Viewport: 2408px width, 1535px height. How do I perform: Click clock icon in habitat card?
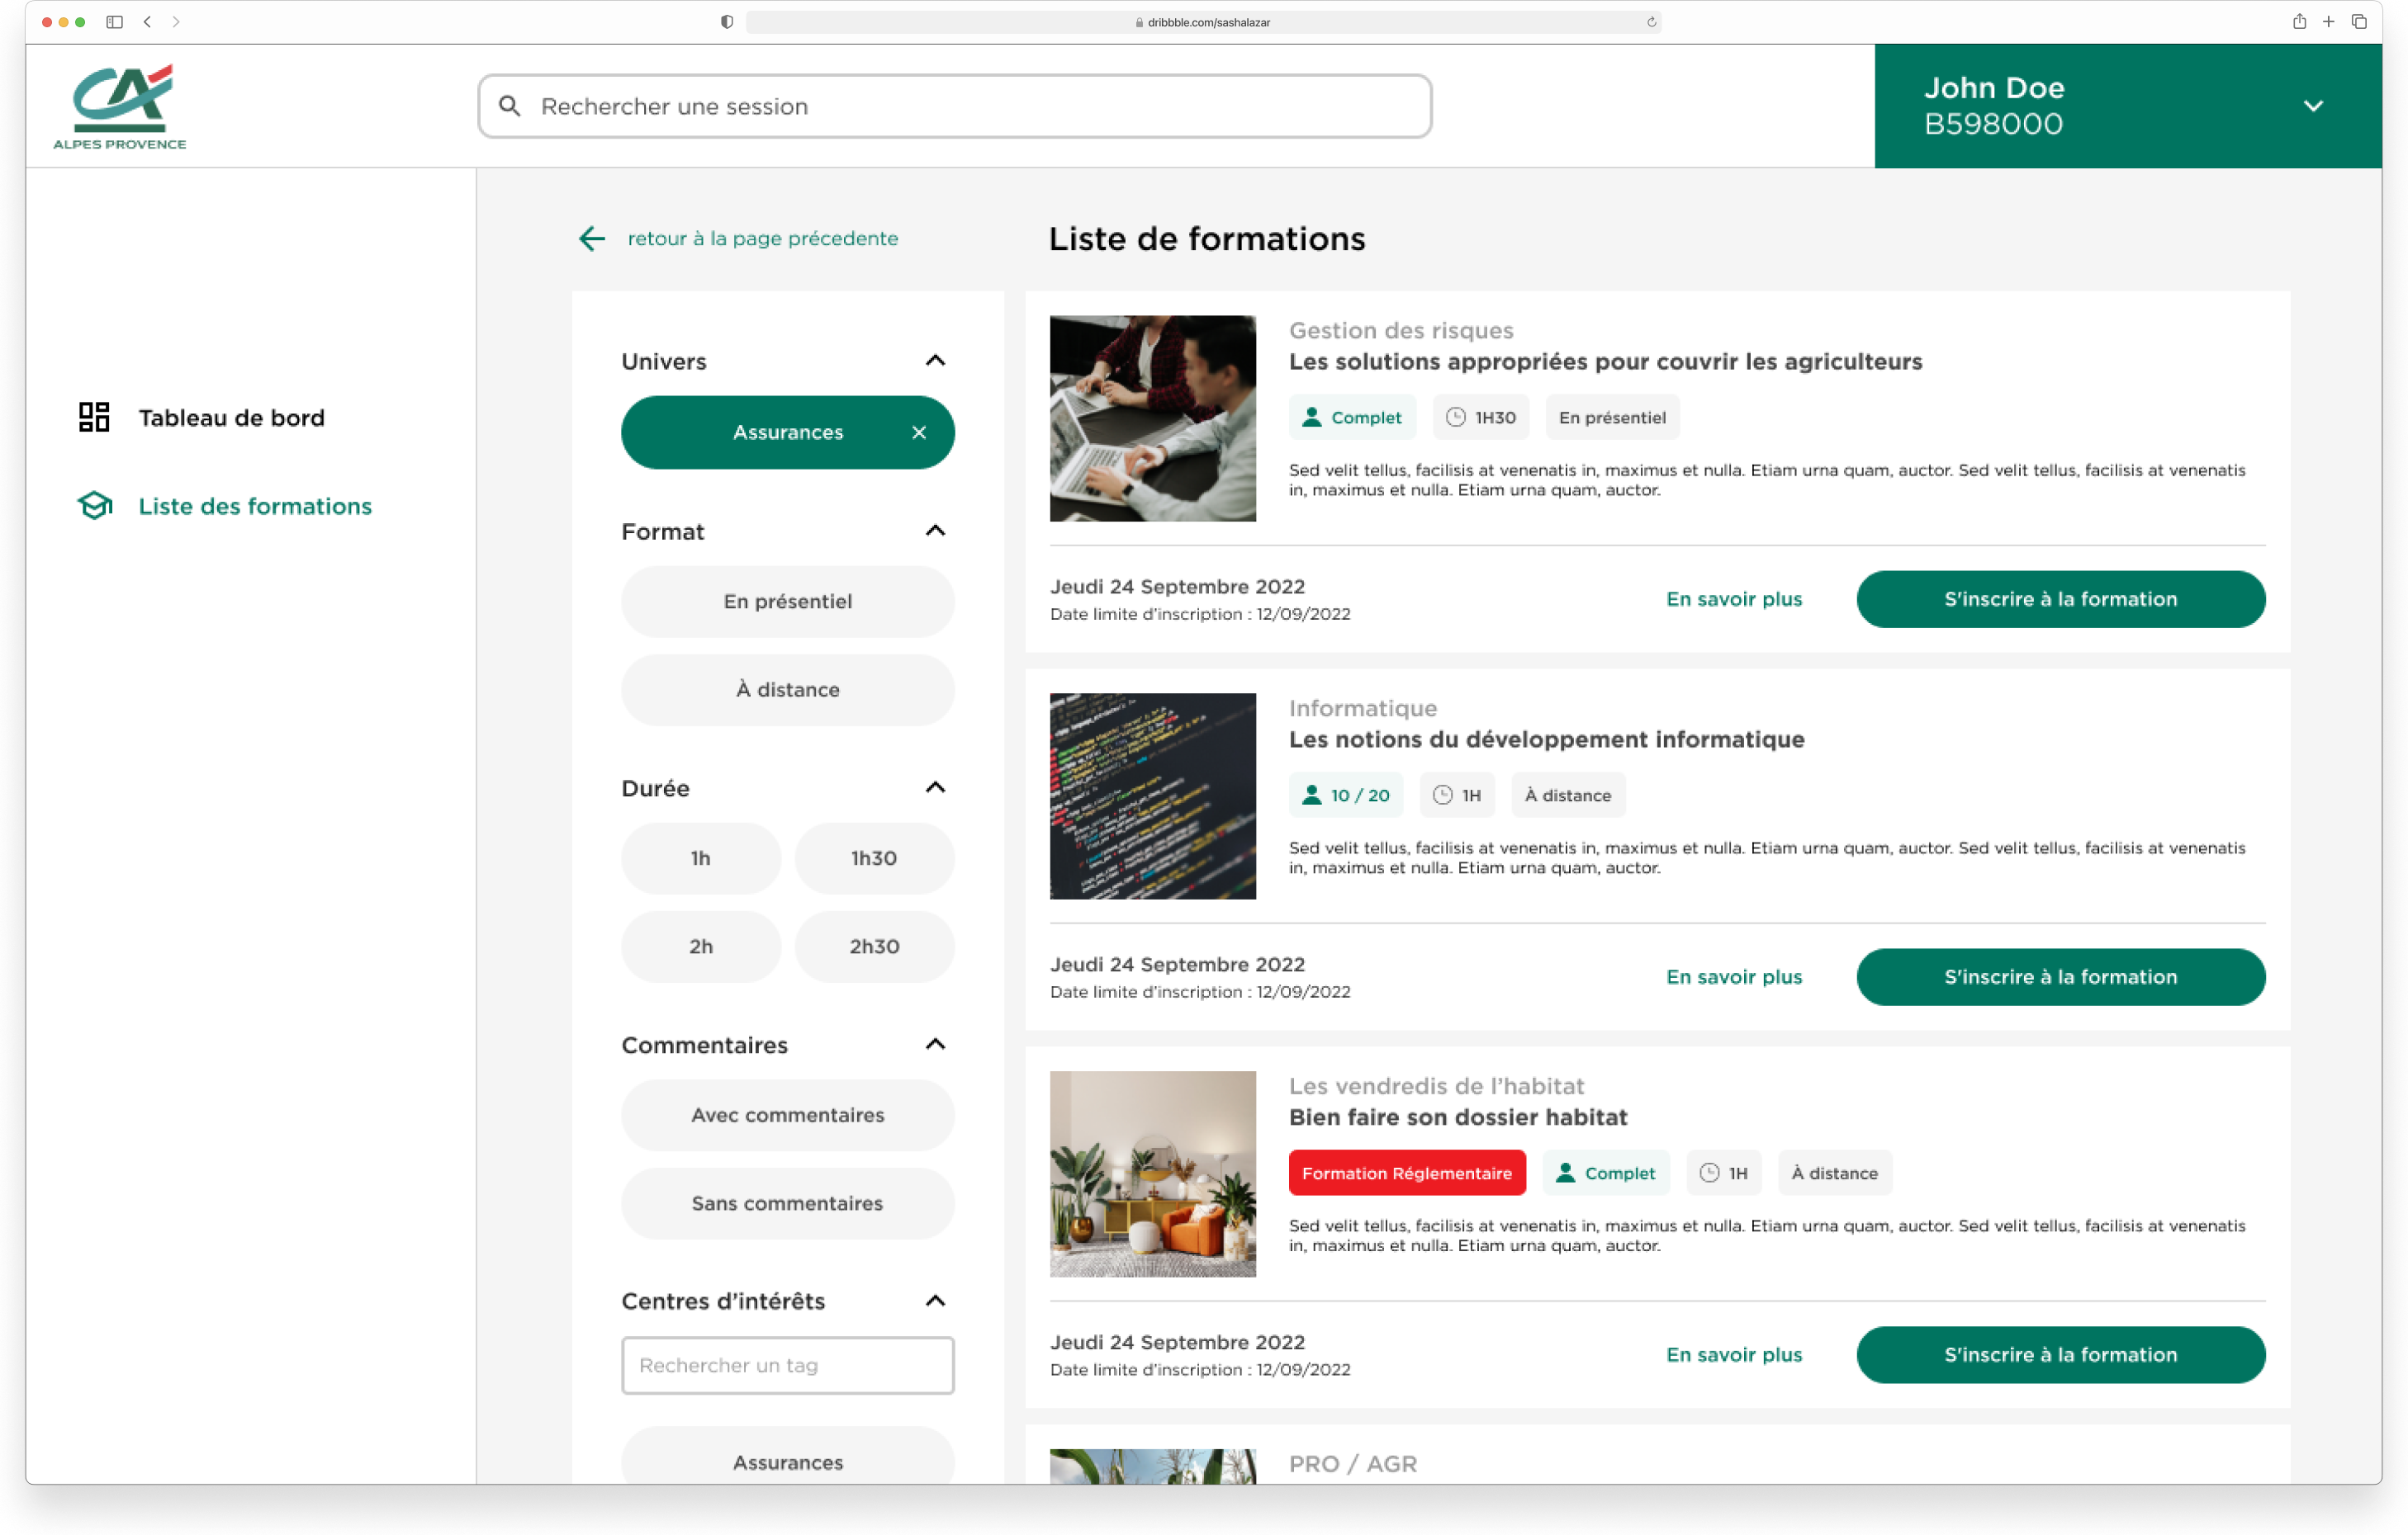1709,1174
